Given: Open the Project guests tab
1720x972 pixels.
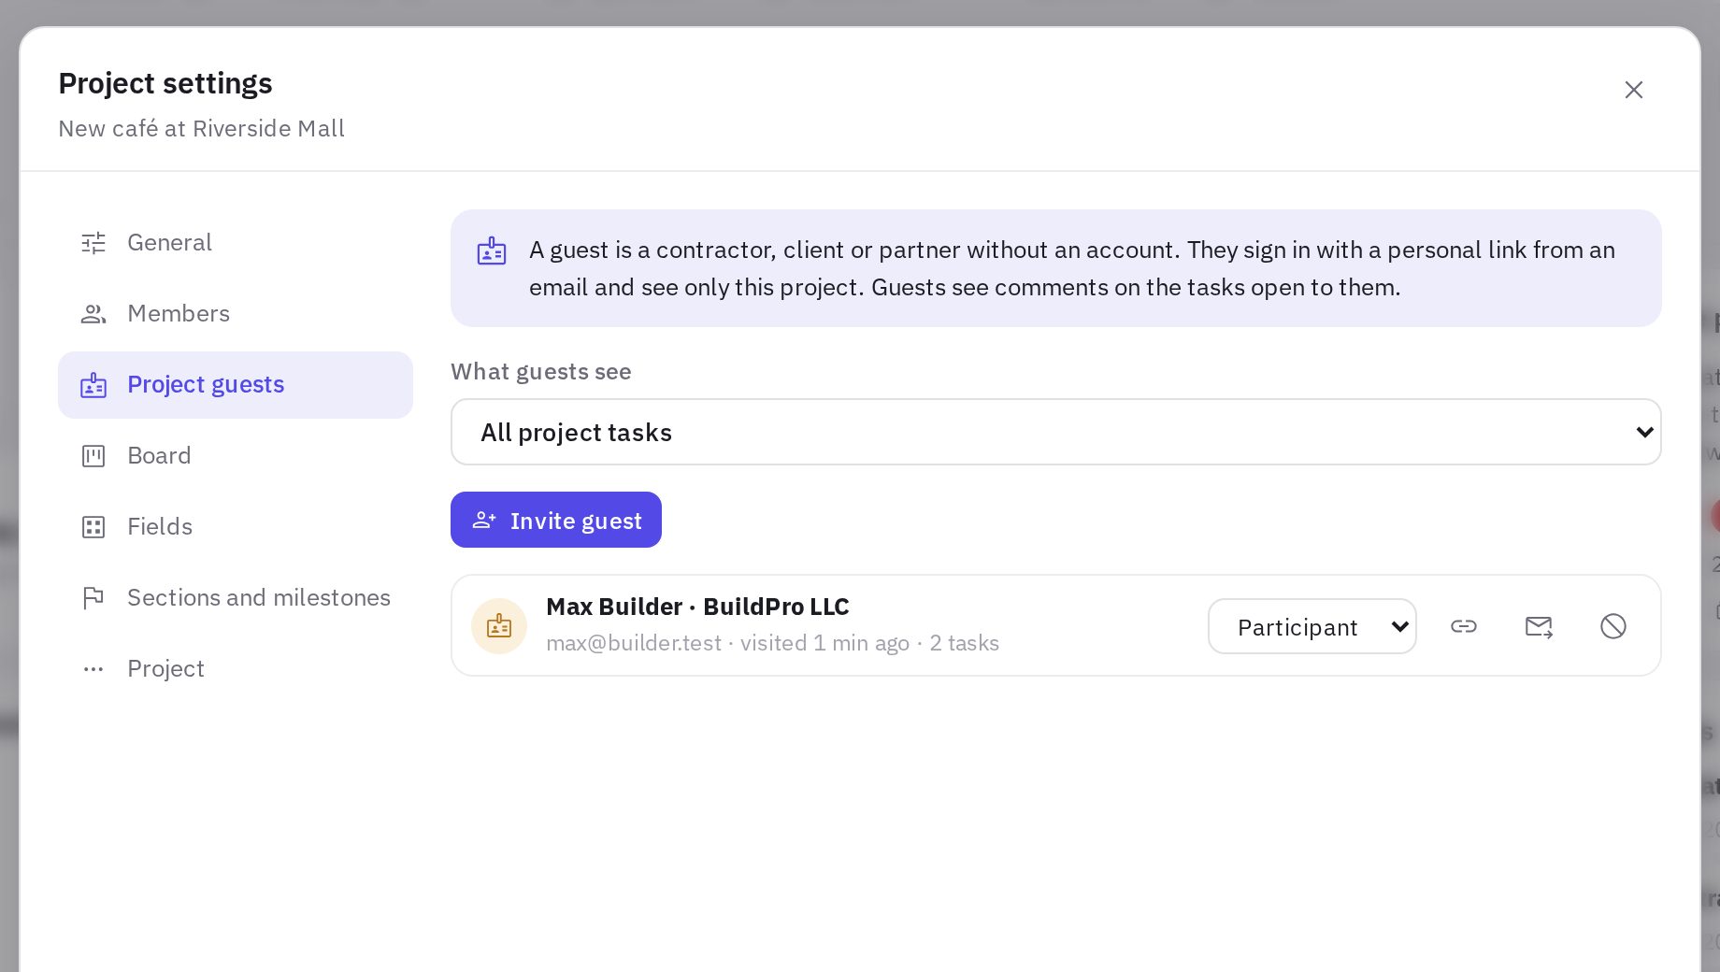Looking at the screenshot, I should pos(236,385).
